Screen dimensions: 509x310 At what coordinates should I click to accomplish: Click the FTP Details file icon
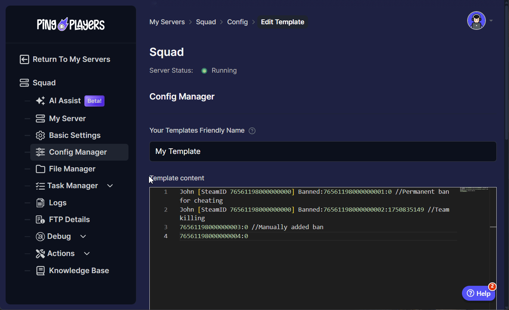tap(40, 219)
